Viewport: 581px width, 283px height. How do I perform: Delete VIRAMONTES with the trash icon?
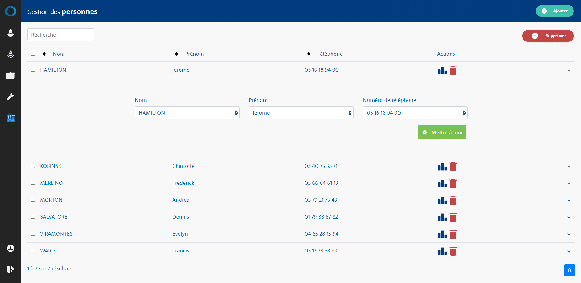coord(453,234)
